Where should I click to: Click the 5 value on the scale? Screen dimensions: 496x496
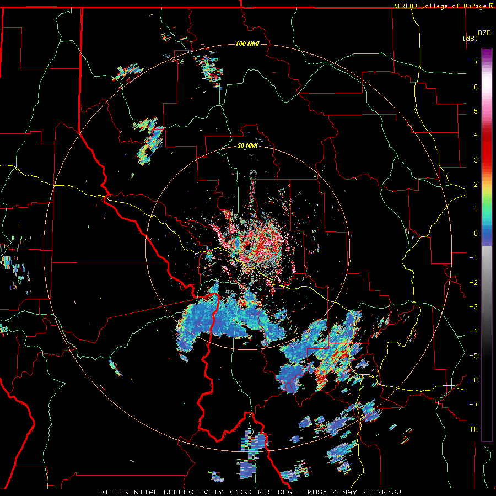click(476, 111)
